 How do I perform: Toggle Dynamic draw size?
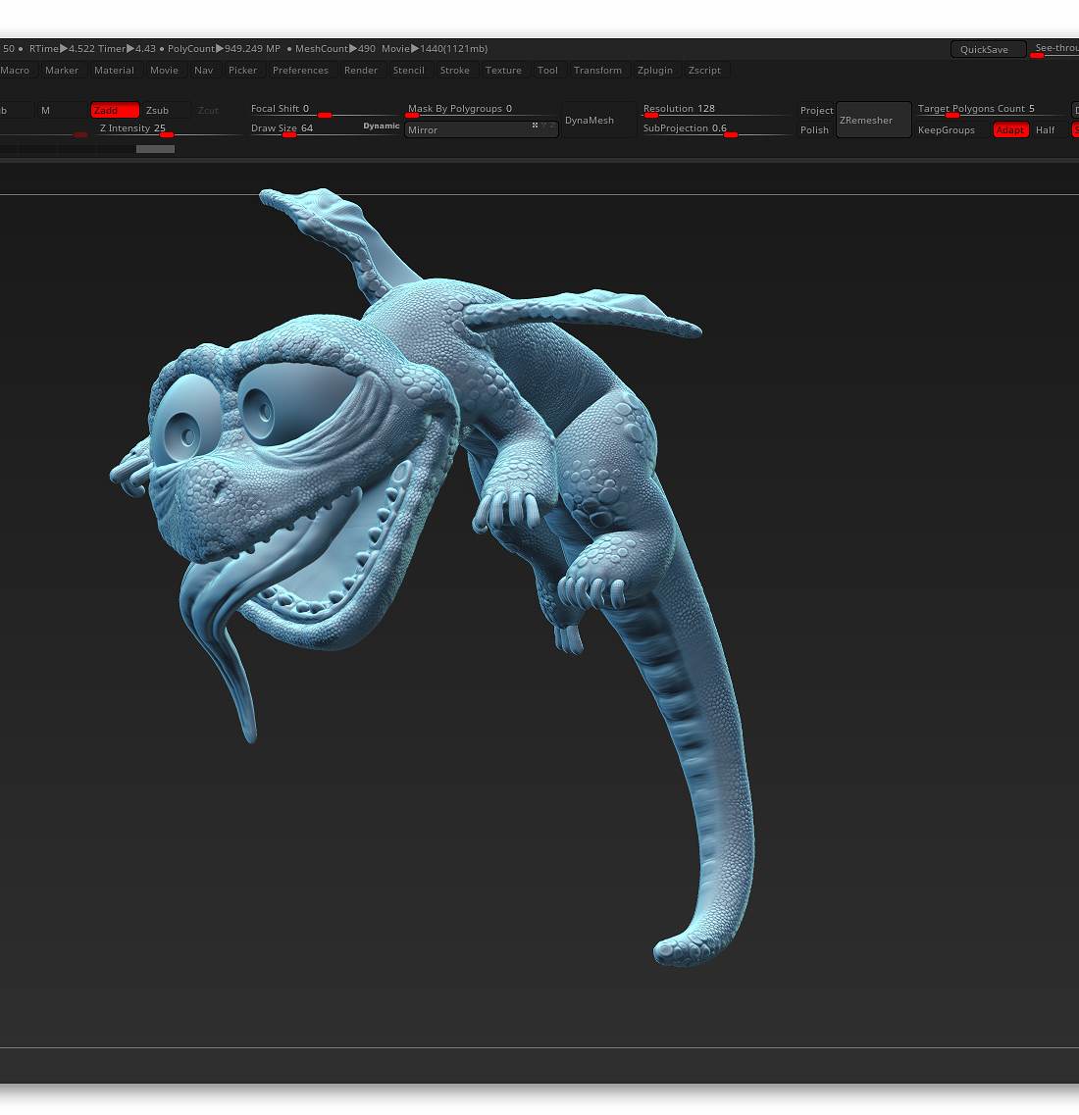pyautogui.click(x=382, y=126)
